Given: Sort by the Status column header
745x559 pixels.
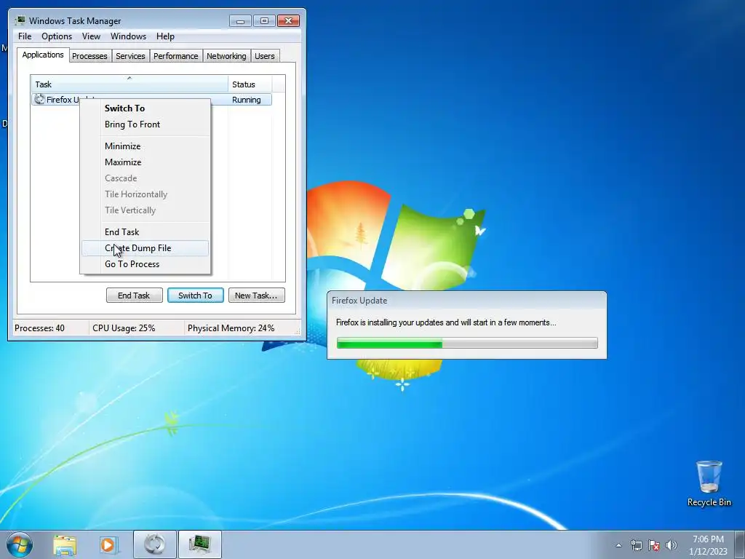Looking at the screenshot, I should pyautogui.click(x=250, y=84).
